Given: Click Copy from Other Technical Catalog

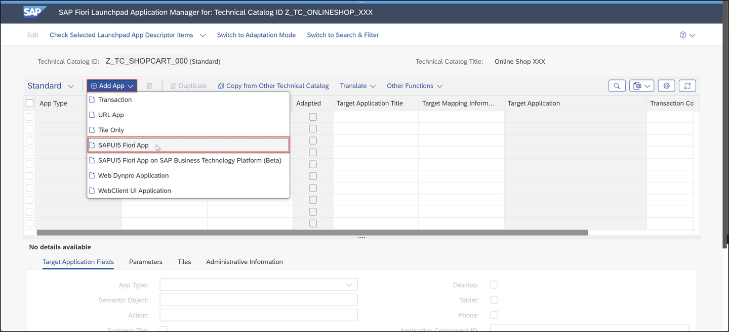Looking at the screenshot, I should tap(273, 86).
